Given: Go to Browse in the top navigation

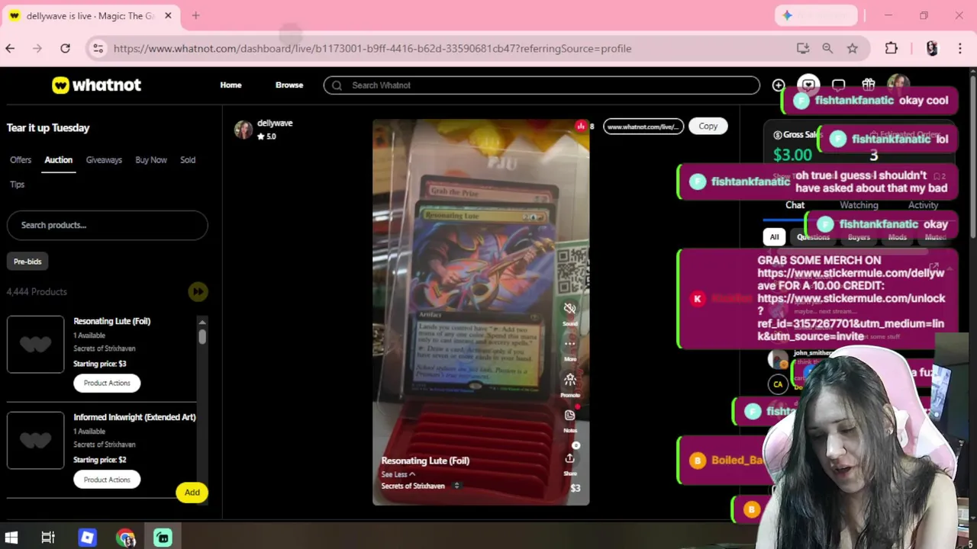Looking at the screenshot, I should tap(289, 85).
